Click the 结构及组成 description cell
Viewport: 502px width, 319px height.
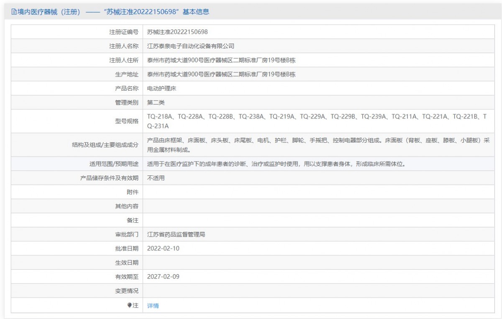point(293,144)
